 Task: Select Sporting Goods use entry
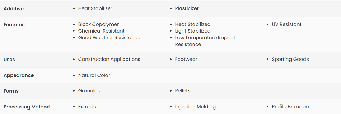[x=290, y=59]
